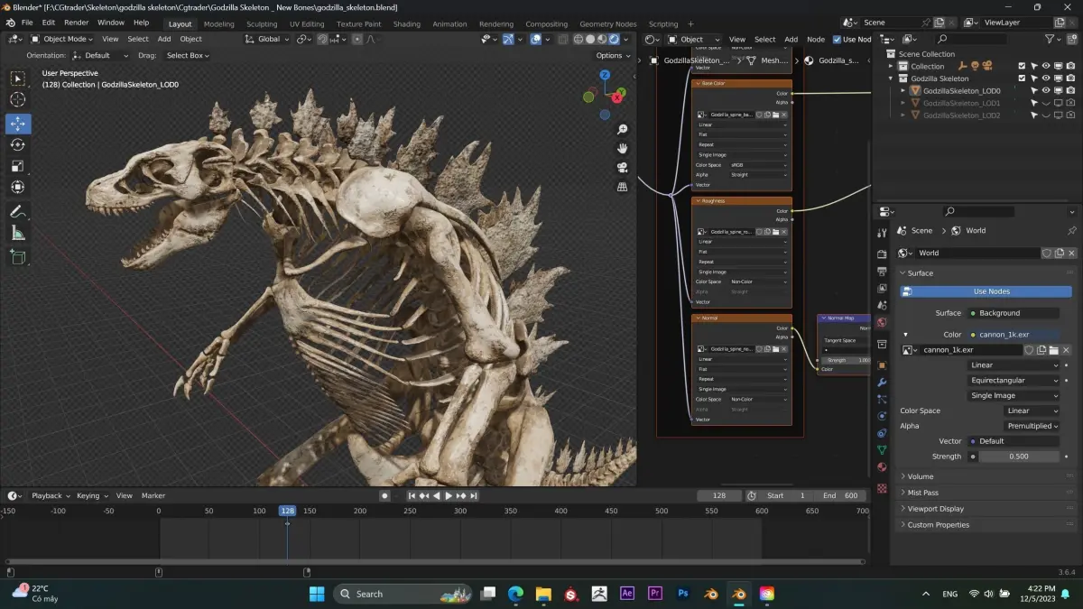
Task: Select the Annotate tool
Action: pyautogui.click(x=18, y=212)
